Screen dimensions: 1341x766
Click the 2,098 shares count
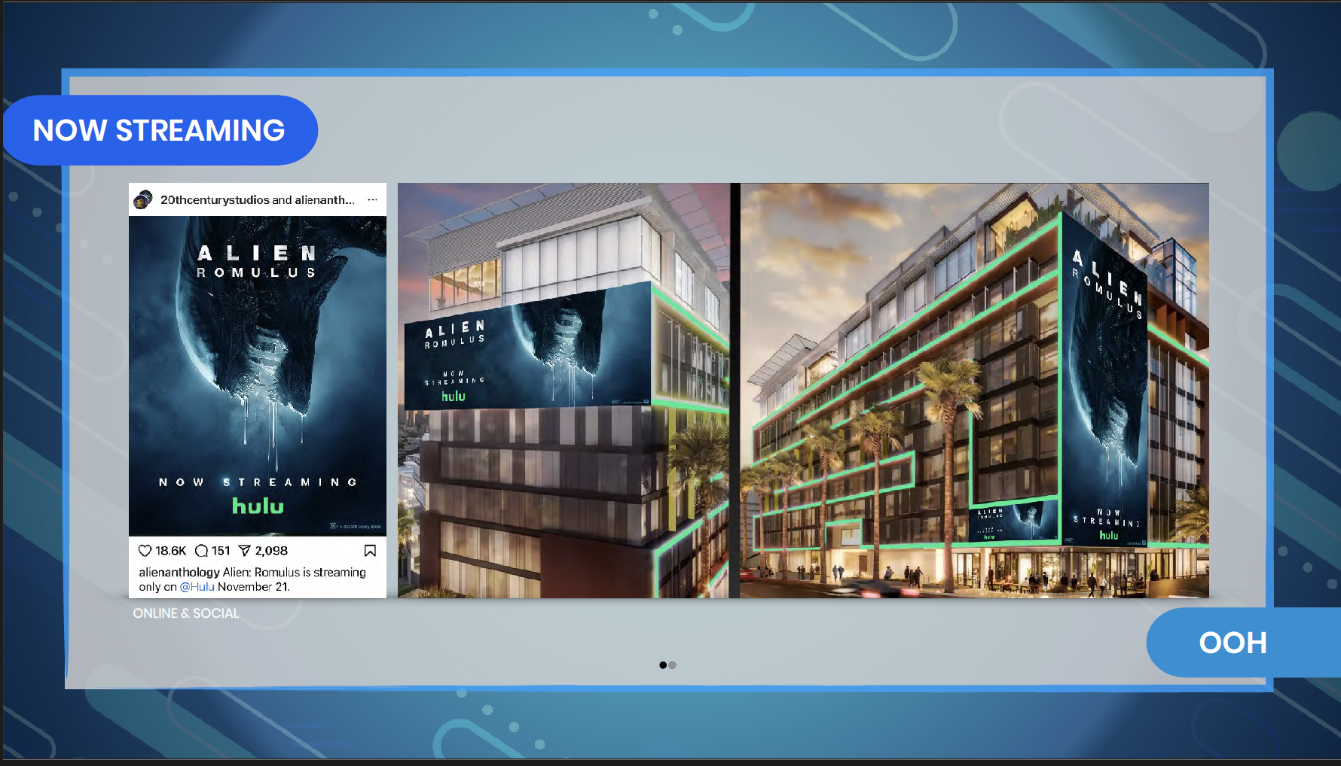click(271, 551)
